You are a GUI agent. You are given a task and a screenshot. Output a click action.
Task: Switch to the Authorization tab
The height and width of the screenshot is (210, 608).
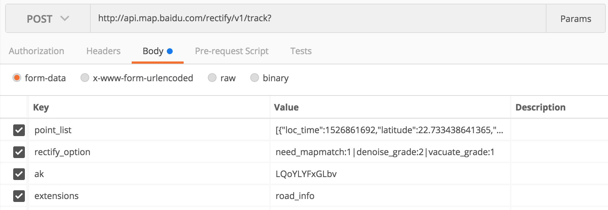(x=37, y=51)
